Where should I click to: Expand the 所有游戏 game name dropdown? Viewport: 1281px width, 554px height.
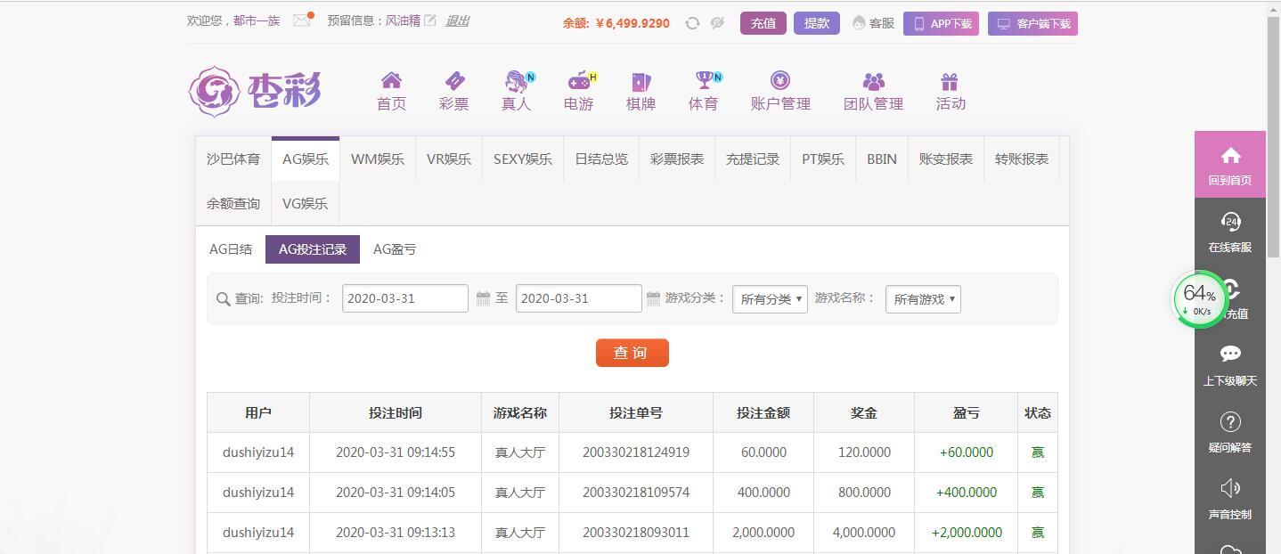pos(922,298)
